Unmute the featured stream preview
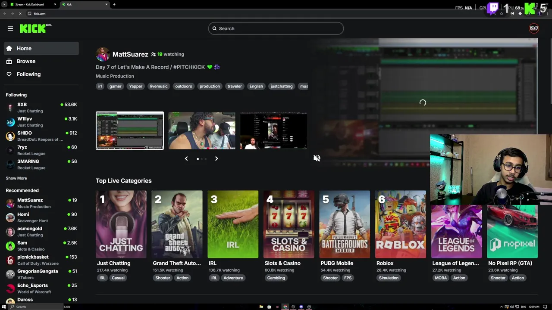The height and width of the screenshot is (310, 552). coord(317,158)
